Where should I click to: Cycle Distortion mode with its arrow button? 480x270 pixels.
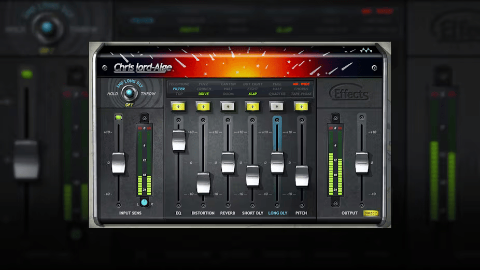203,107
